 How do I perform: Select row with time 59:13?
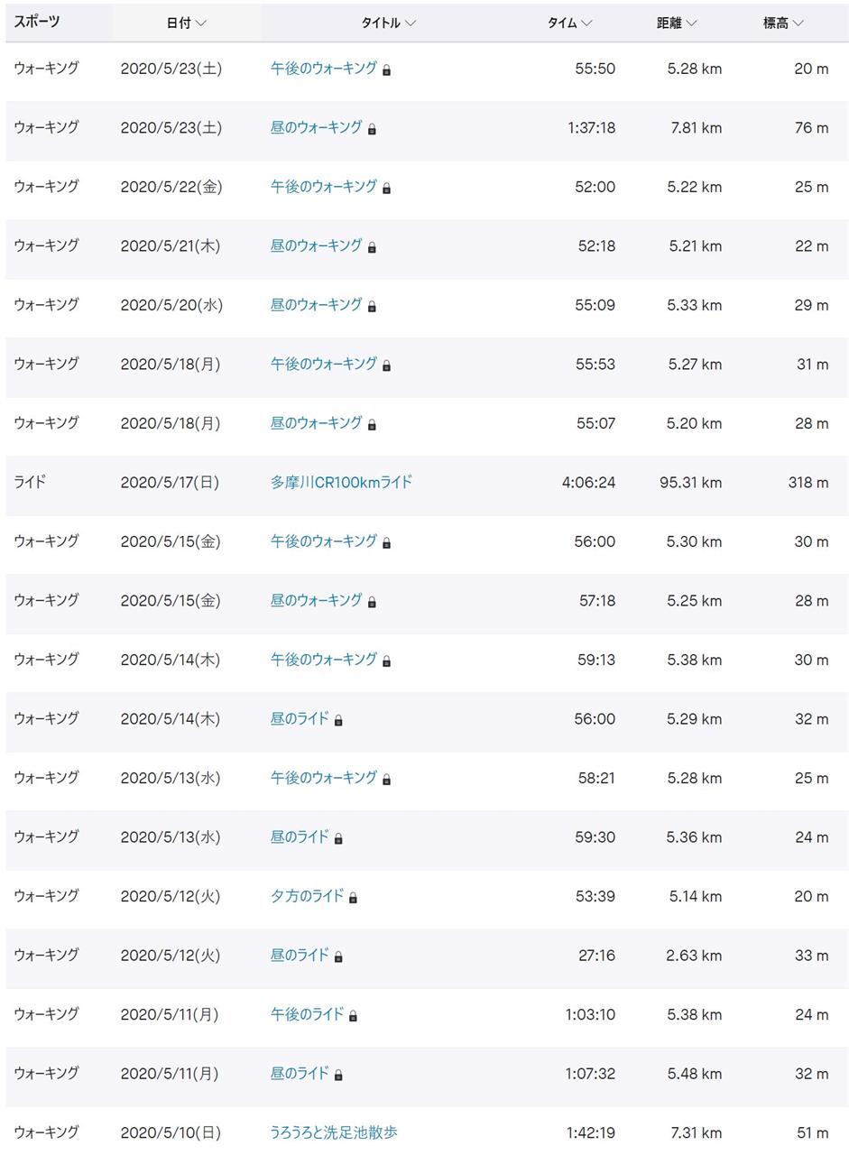tap(426, 660)
